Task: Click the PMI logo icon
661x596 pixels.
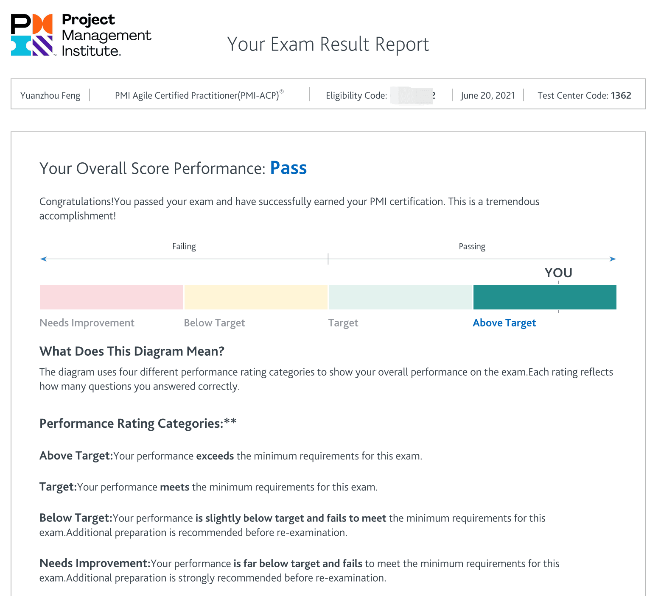Action: coord(32,35)
